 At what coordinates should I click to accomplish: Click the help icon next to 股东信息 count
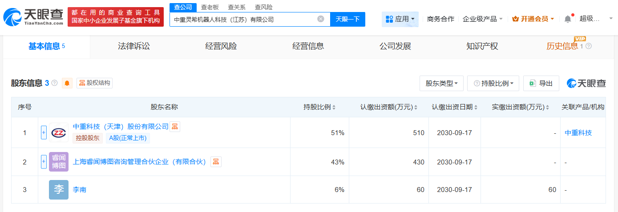click(x=55, y=83)
